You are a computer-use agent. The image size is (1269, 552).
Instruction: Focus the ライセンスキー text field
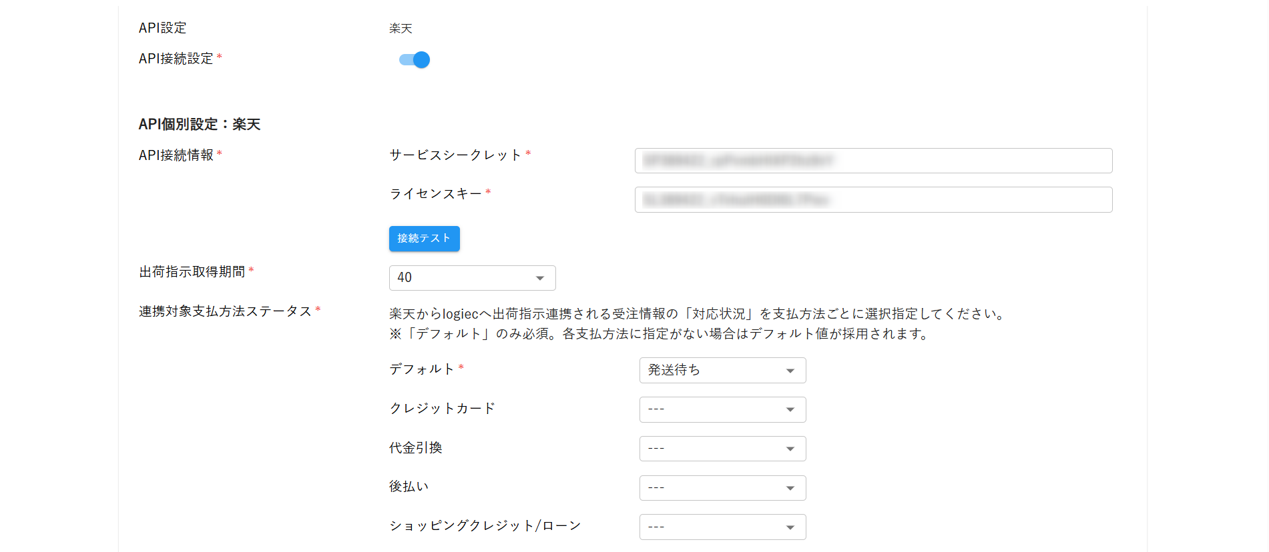coord(873,200)
